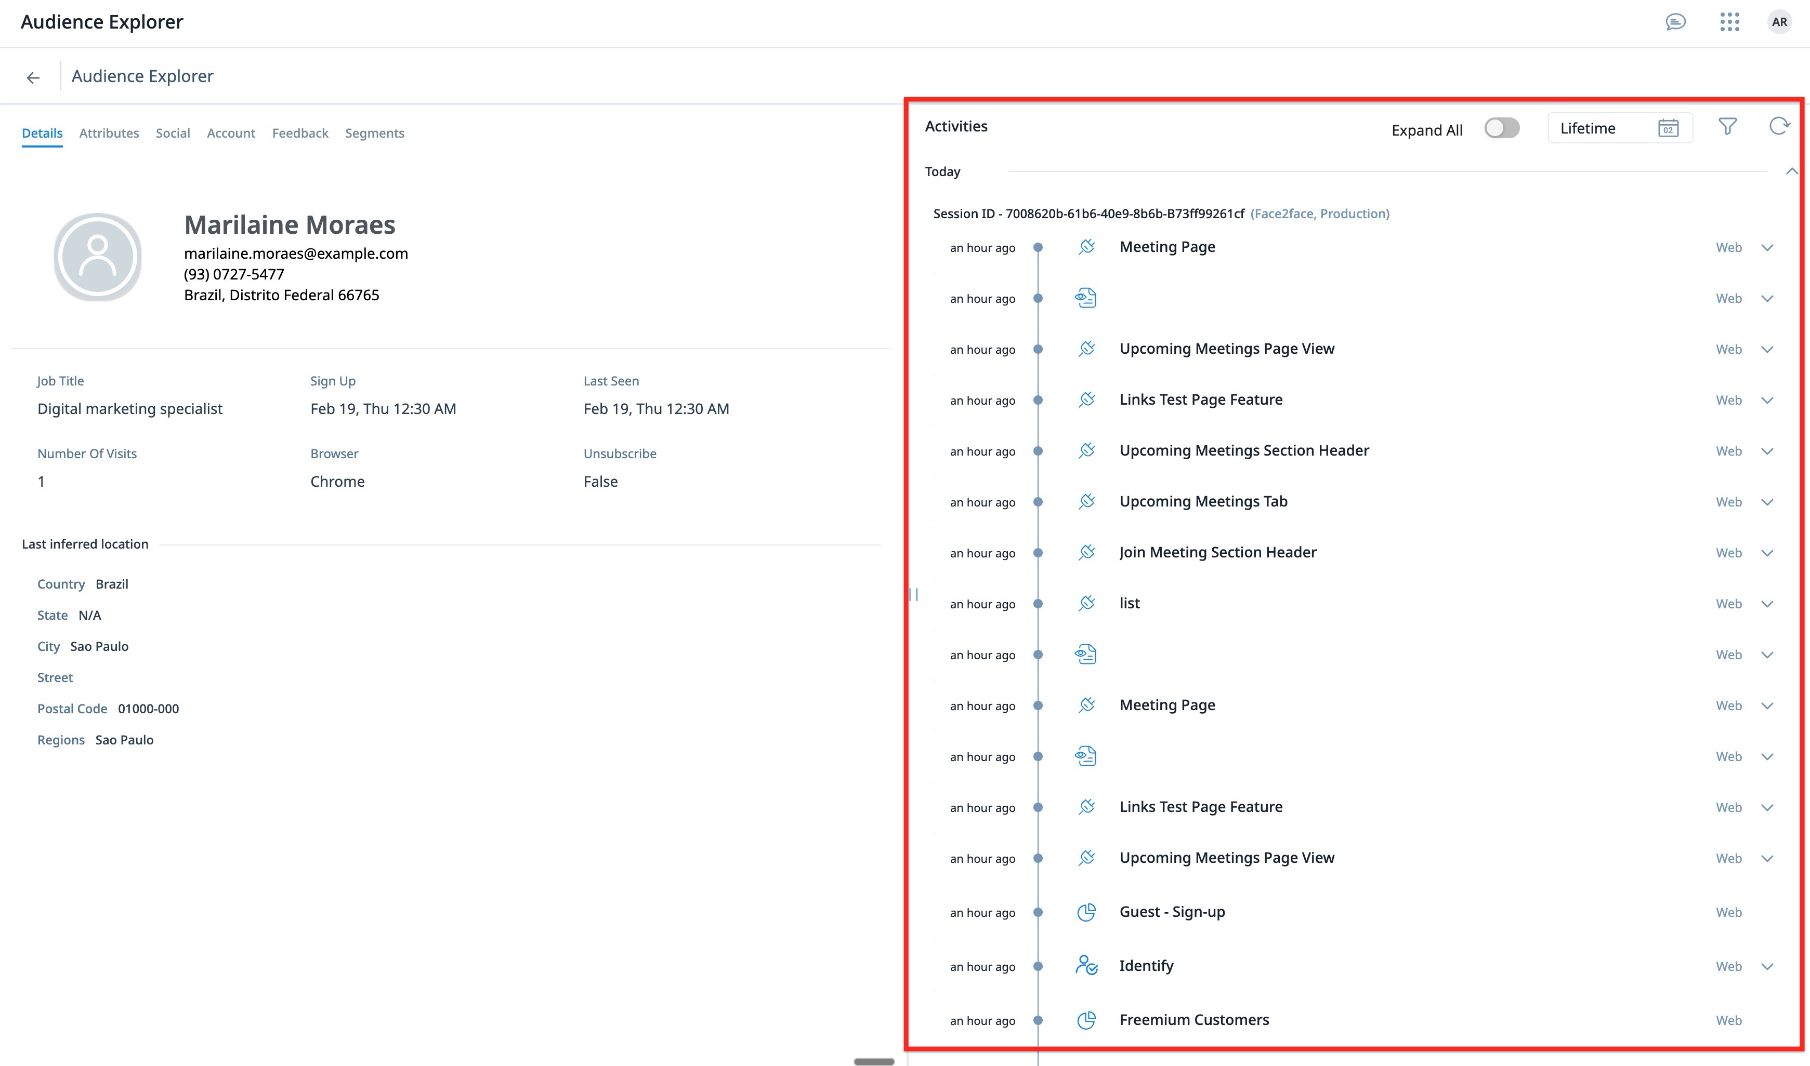Open the chat messages icon in the header
1810x1066 pixels.
[x=1676, y=22]
